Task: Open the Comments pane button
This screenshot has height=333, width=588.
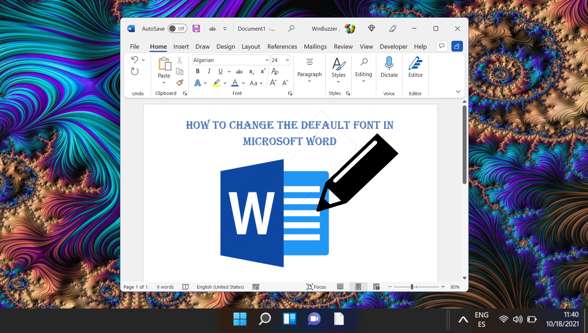Action: (x=442, y=46)
